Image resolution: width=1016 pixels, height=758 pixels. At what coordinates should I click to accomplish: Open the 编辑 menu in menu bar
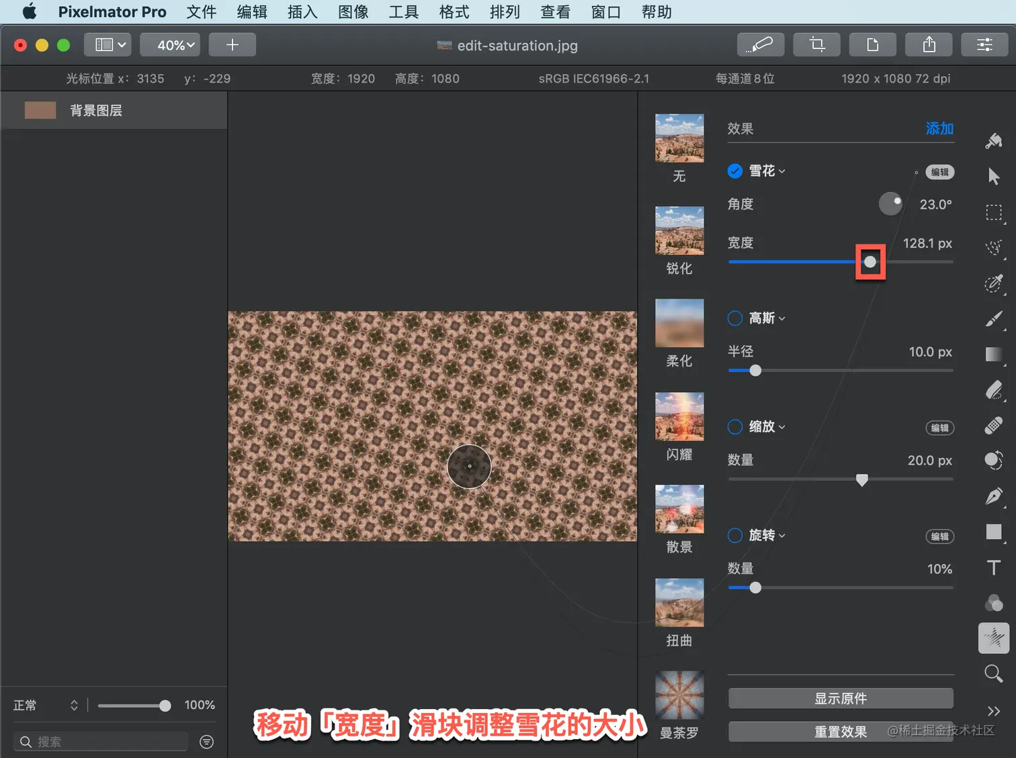coord(252,11)
